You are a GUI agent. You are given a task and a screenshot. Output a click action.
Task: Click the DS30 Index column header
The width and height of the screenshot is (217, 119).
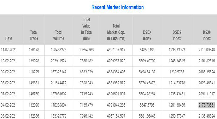207,35
